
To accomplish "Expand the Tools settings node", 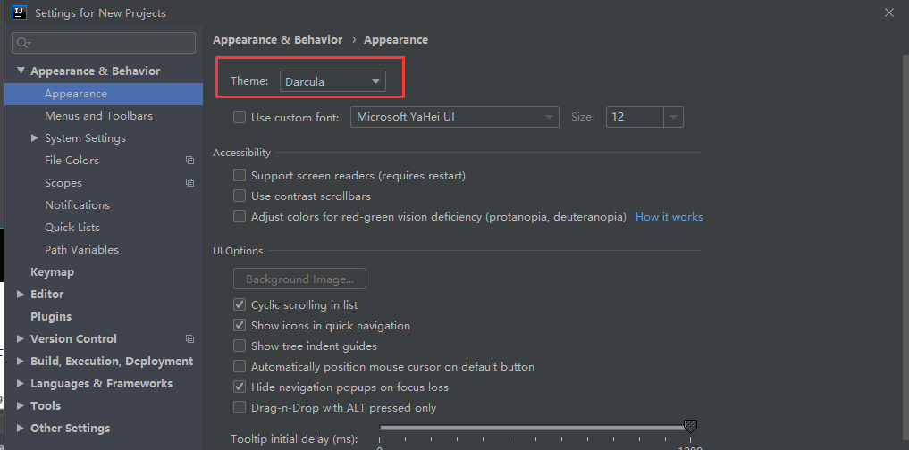I will (21, 406).
